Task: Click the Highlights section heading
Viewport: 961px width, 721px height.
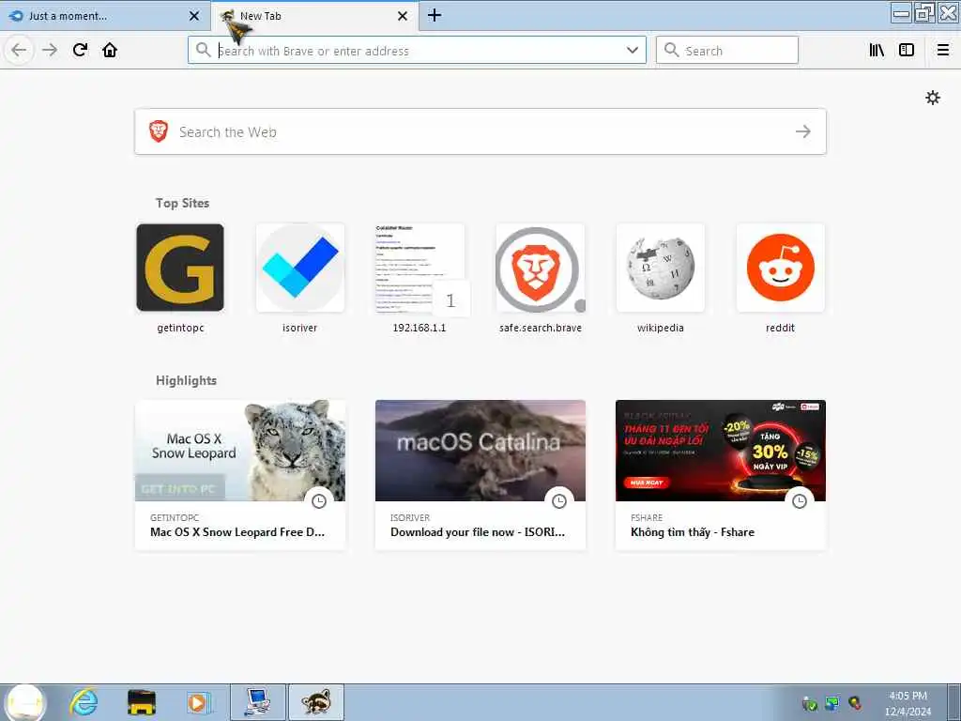Action: 187,380
